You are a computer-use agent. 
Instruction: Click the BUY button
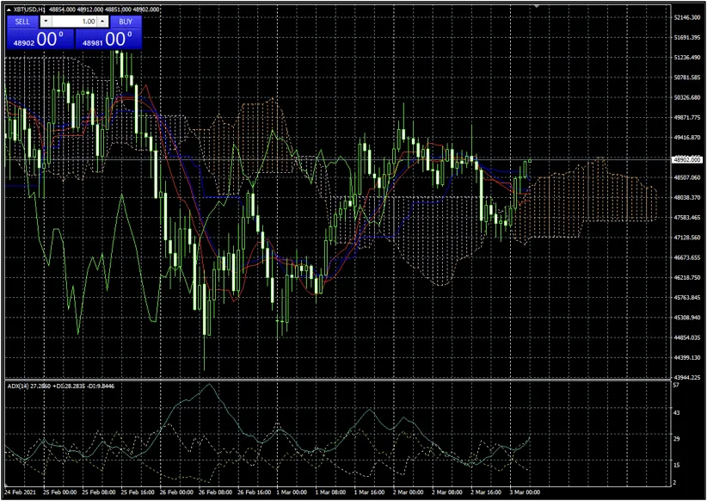(126, 22)
